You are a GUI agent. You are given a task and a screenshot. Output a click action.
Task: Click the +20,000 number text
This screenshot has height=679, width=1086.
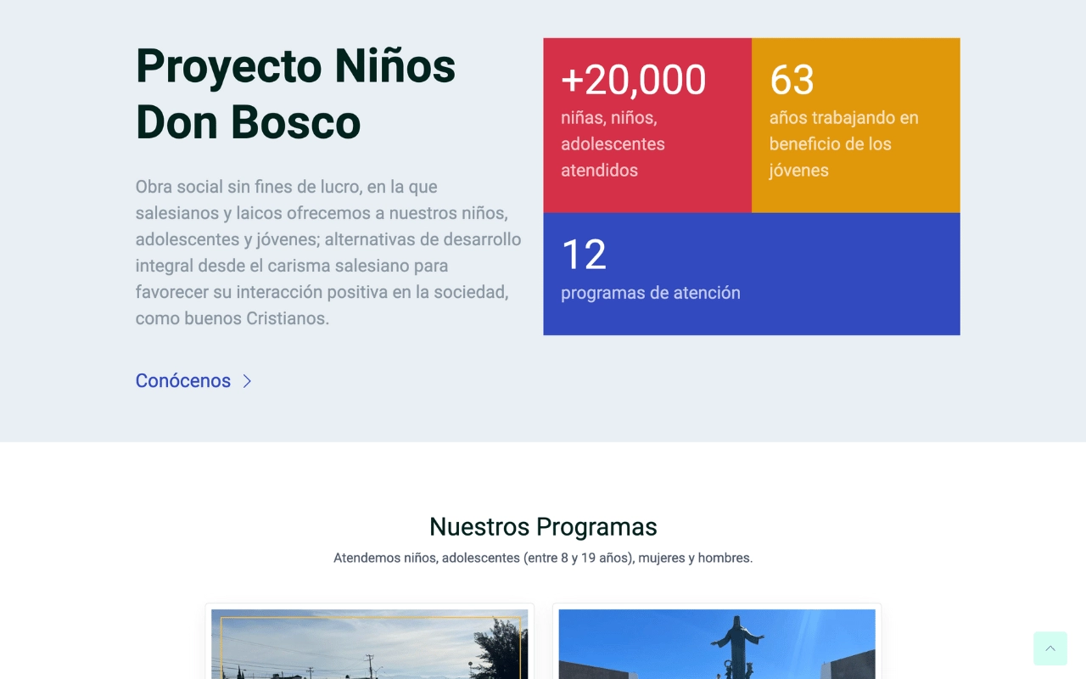pos(633,81)
